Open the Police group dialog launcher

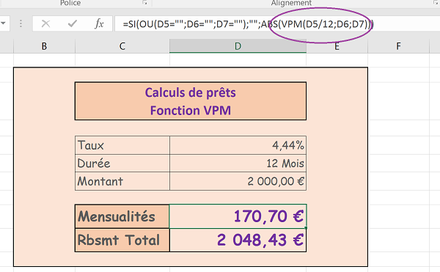pyautogui.click(x=144, y=2)
